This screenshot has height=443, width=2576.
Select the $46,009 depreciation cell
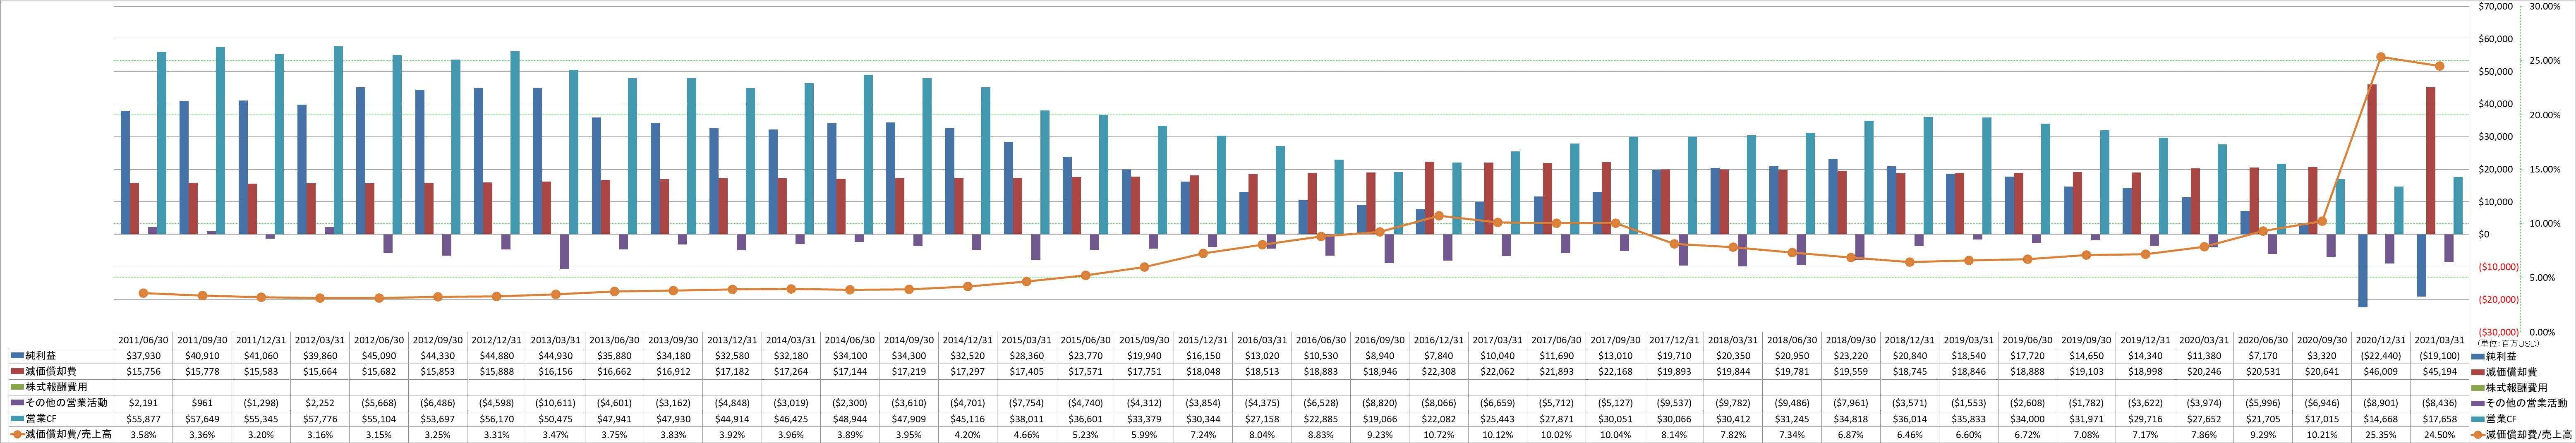click(x=2381, y=372)
